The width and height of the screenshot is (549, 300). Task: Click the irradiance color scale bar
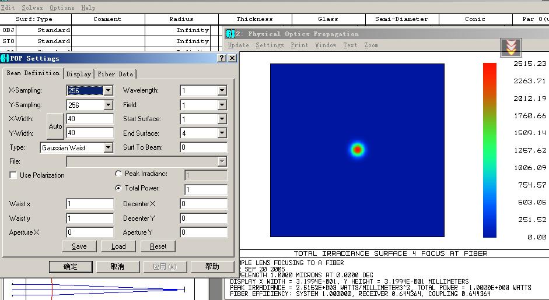pyautogui.click(x=489, y=150)
